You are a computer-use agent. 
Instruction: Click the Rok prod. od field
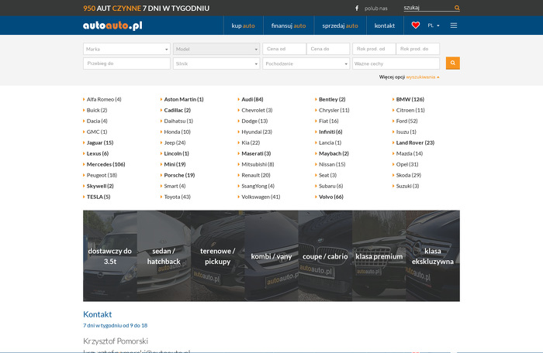374,49
